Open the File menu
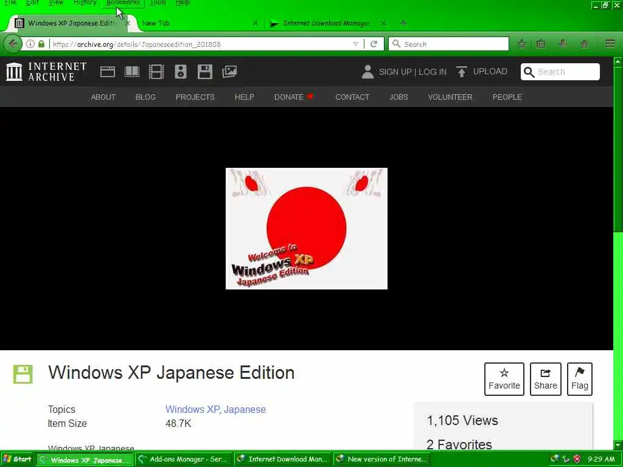 pyautogui.click(x=11, y=2)
